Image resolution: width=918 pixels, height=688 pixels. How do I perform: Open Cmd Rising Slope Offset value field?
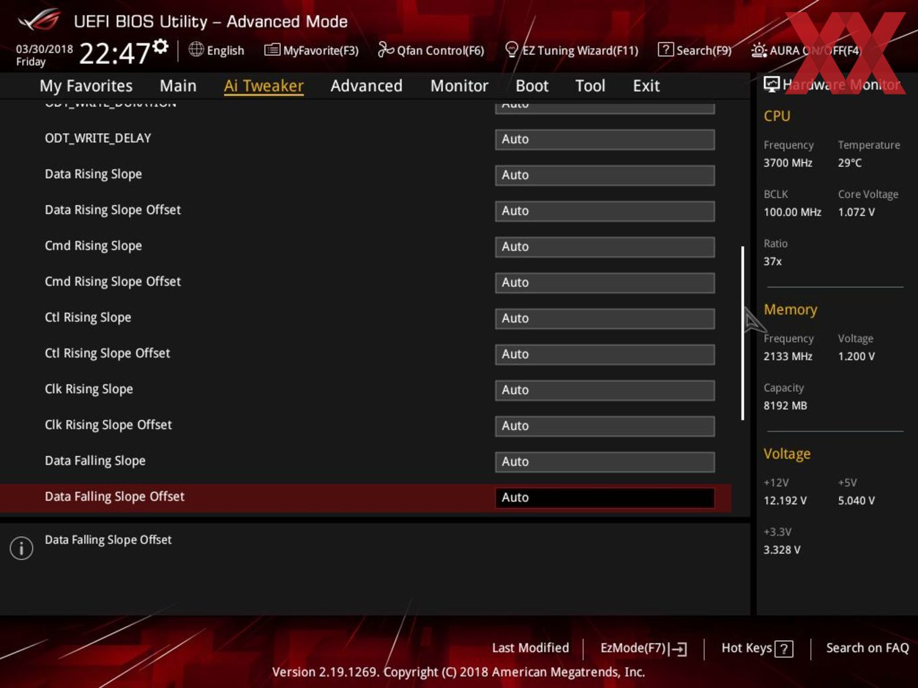[605, 282]
